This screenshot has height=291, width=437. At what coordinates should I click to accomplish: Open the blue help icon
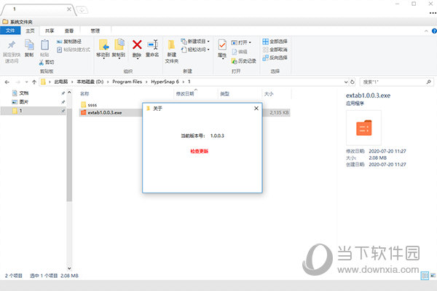pyautogui.click(x=434, y=31)
